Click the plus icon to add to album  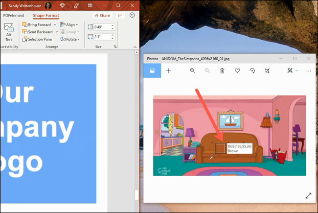[x=168, y=71]
